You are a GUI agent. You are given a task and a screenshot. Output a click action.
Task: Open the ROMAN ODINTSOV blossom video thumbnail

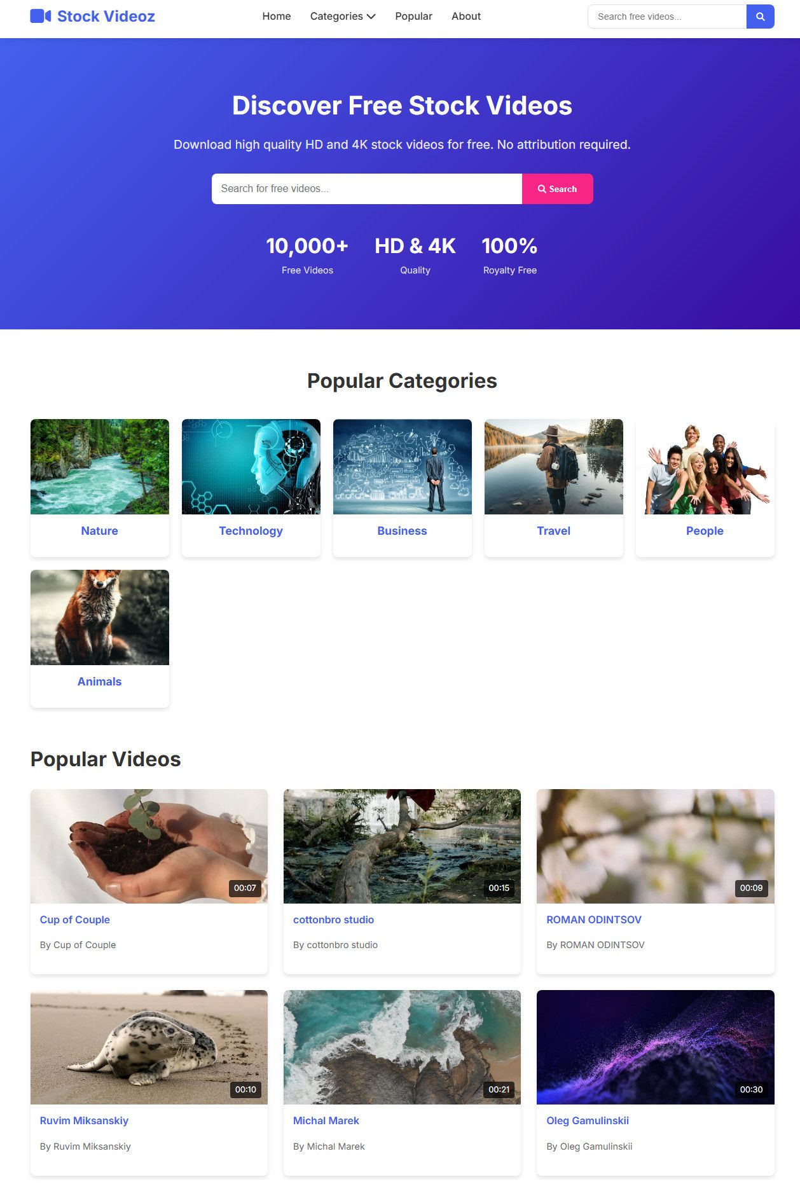click(656, 846)
